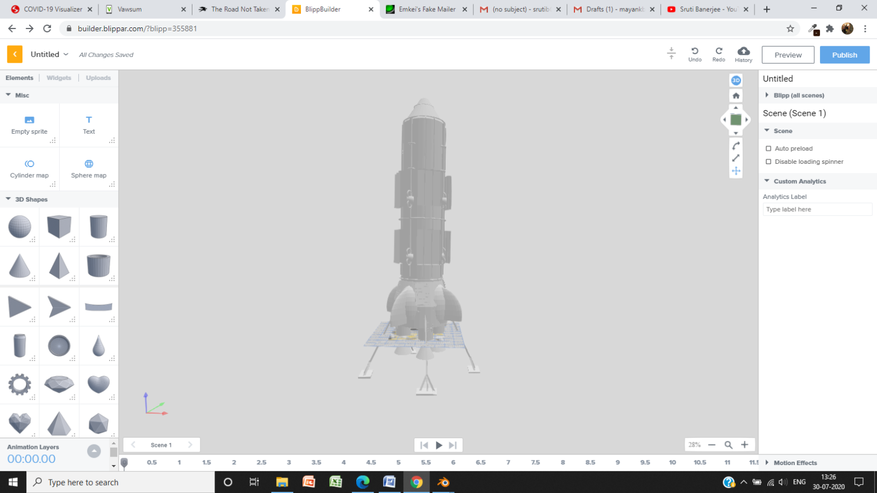This screenshot has width=877, height=493.
Task: Enable the Auto preload checkbox
Action: 768,149
